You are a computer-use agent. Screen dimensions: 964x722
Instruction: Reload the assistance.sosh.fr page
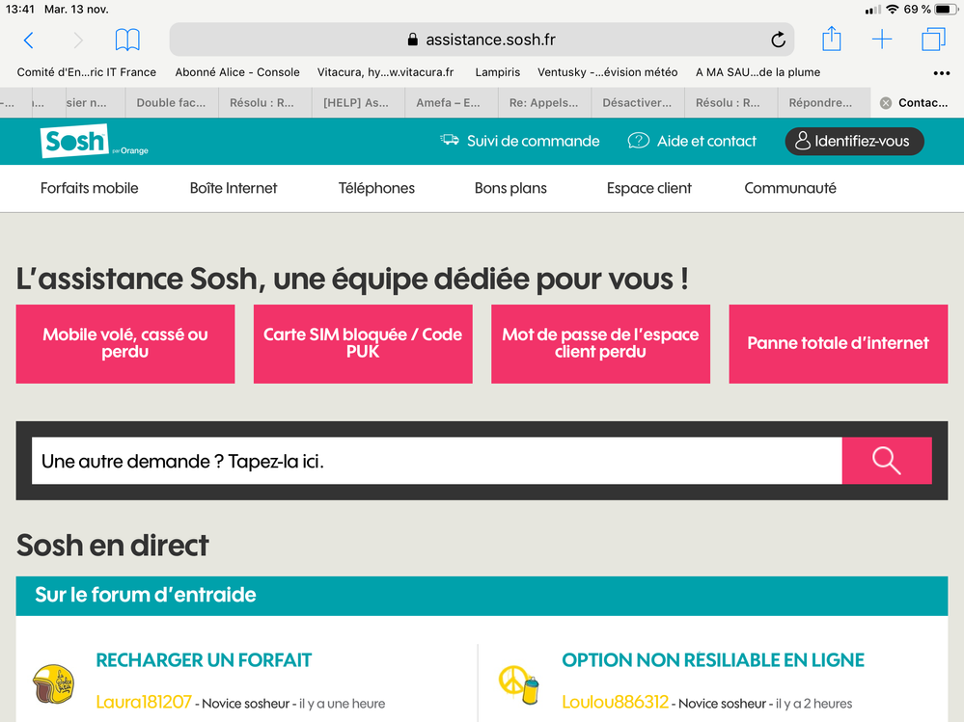pos(778,40)
